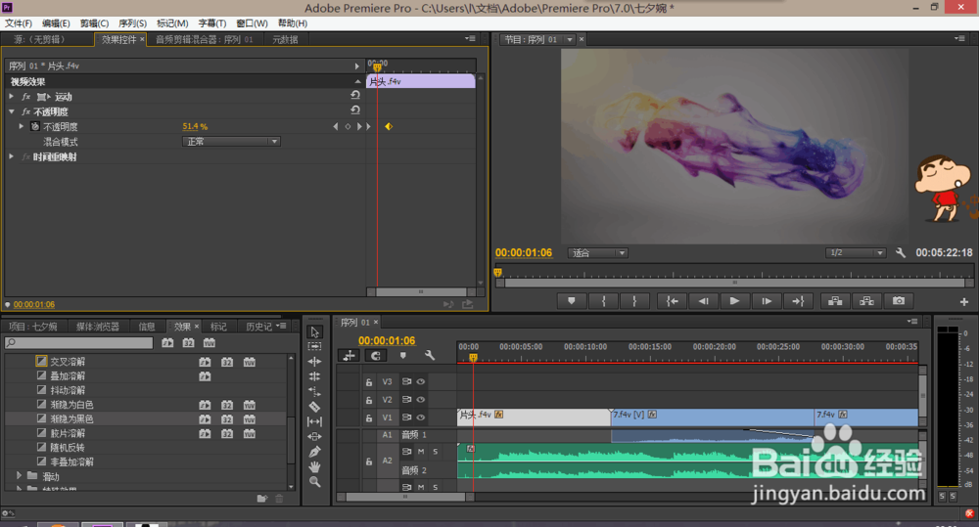The height and width of the screenshot is (527, 979).
Task: Open the 文件(F) menu
Action: point(19,23)
